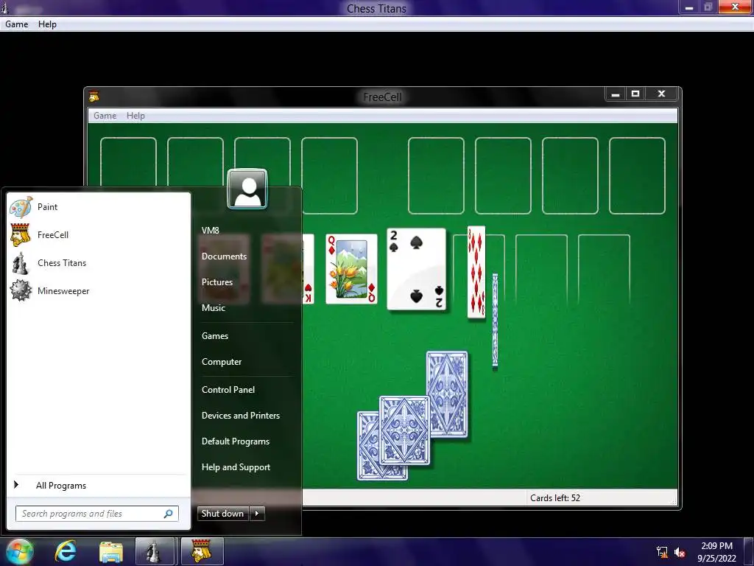Open the Chess Titans Game menu
The height and width of the screenshot is (566, 754).
coord(16,24)
